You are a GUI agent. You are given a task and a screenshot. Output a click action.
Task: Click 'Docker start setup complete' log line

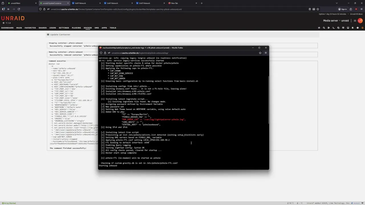click(x=119, y=153)
